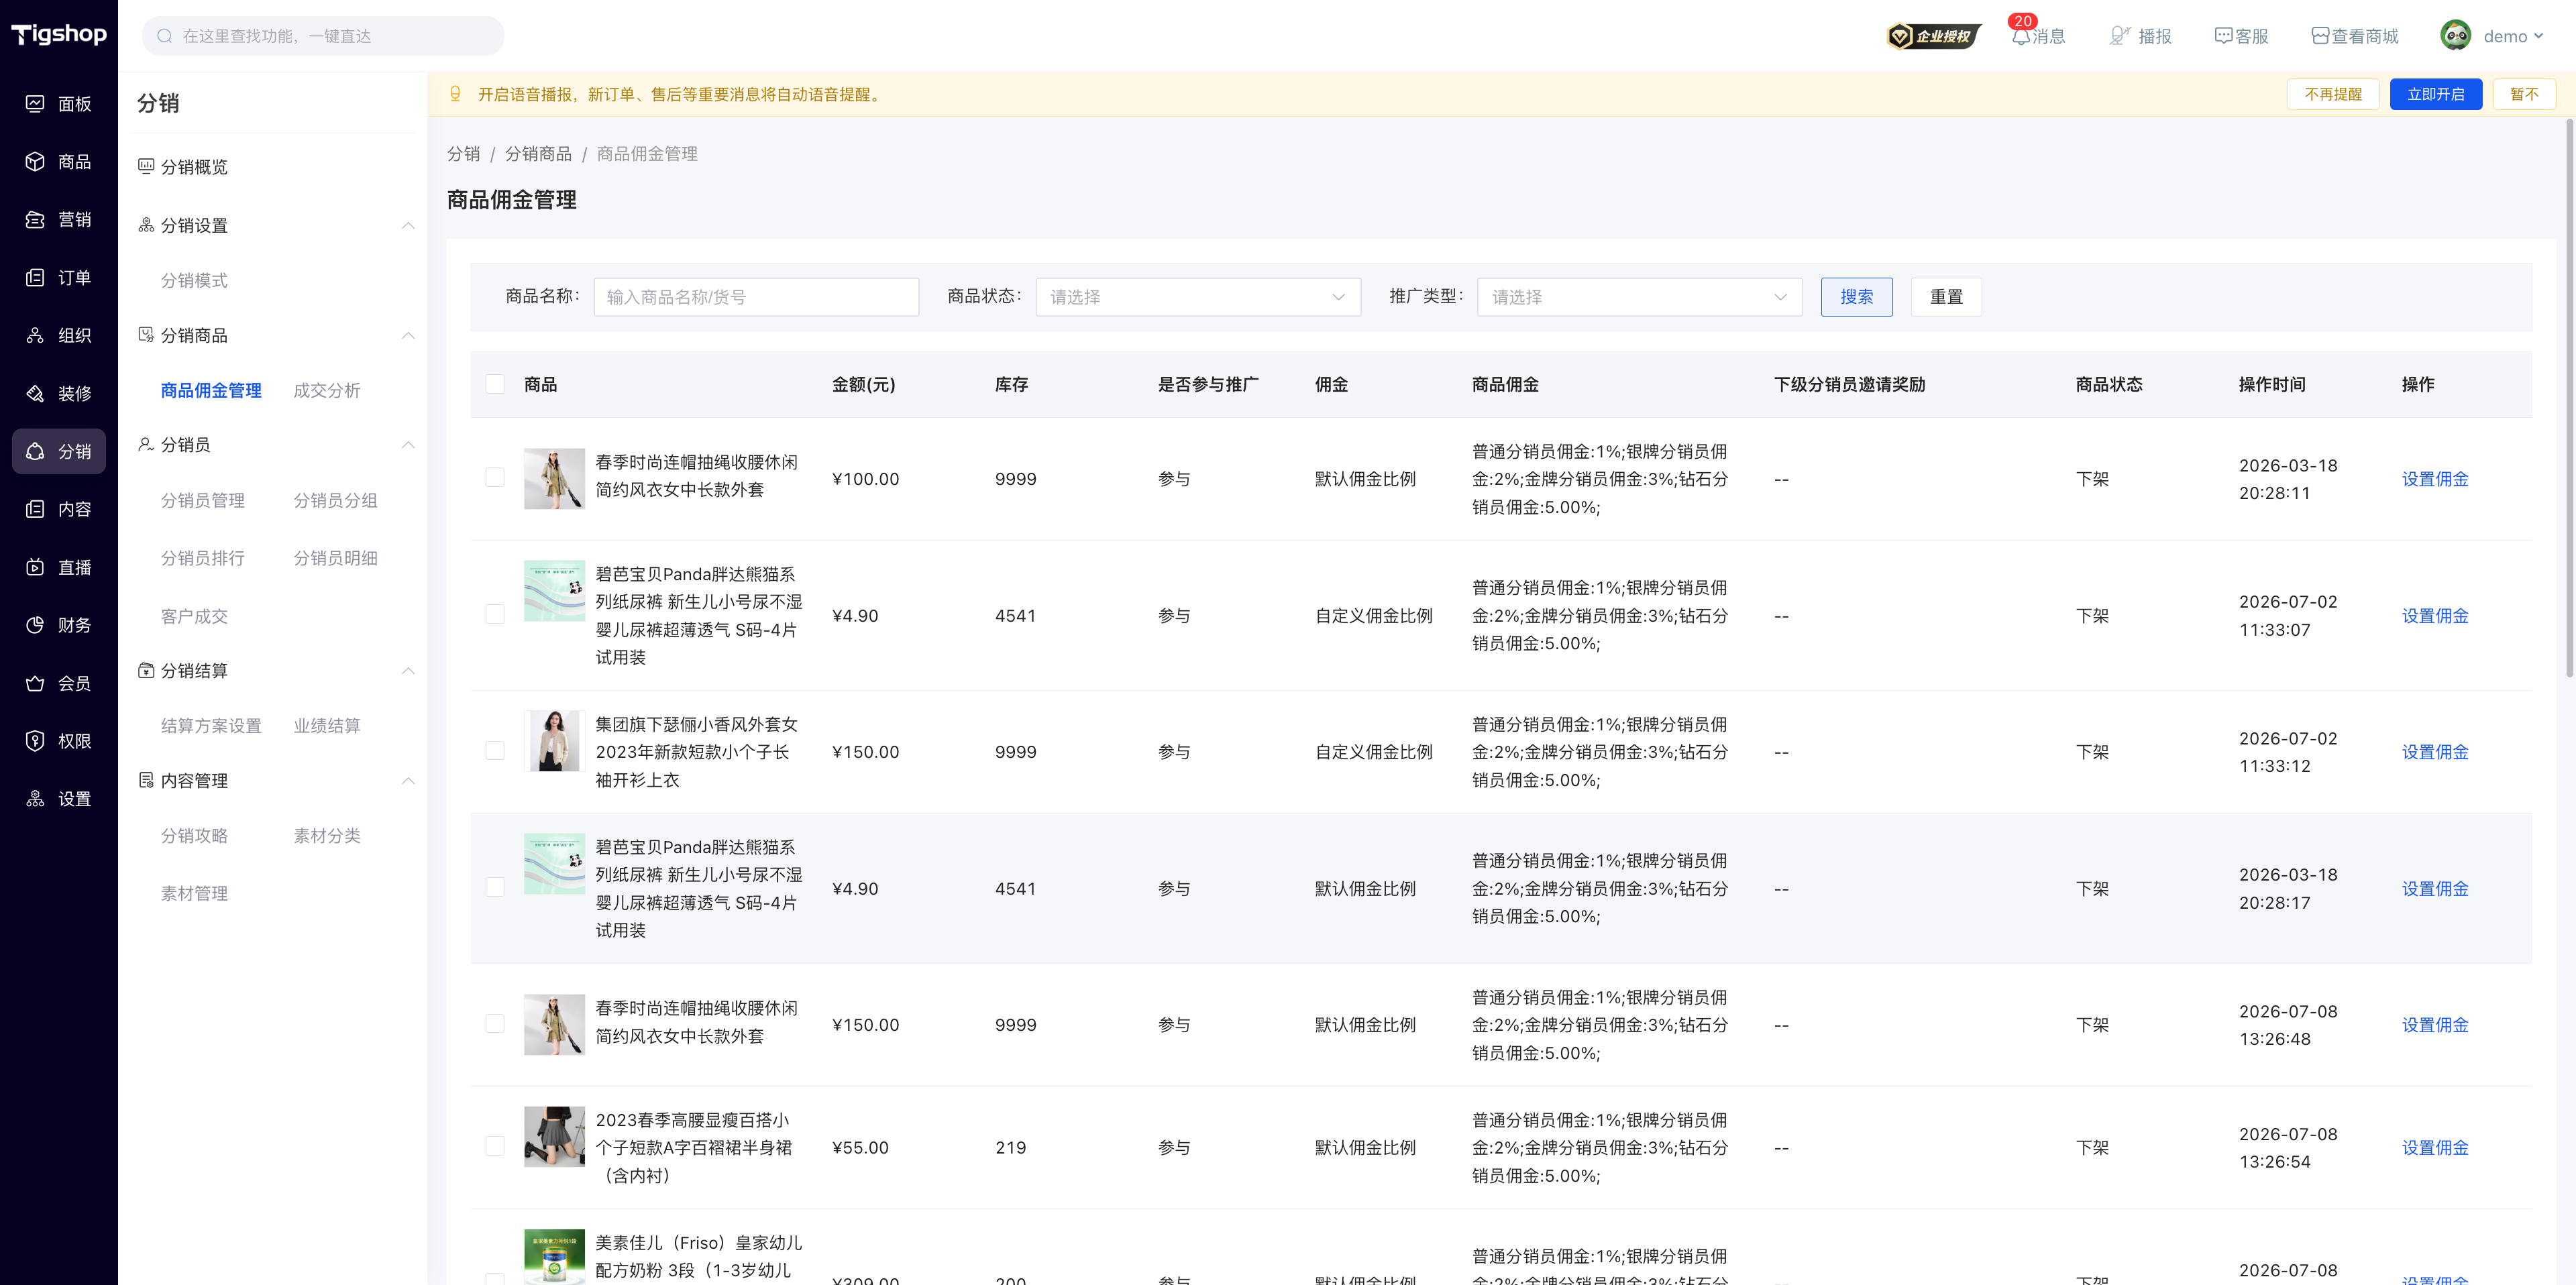Open the 面板 dashboard icon in sidebar
2576x1285 pixels.
coord(35,104)
